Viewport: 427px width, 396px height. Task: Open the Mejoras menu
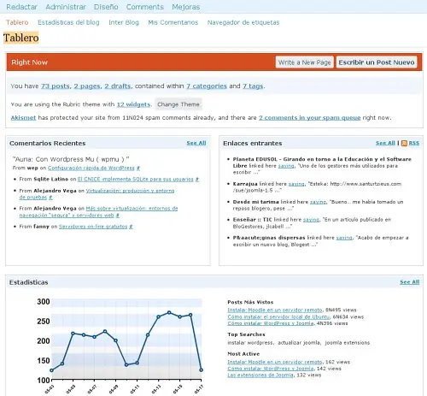(186, 7)
